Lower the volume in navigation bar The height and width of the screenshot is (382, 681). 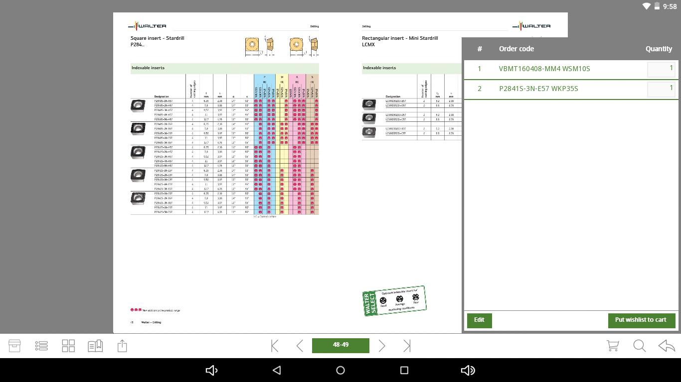click(x=212, y=370)
